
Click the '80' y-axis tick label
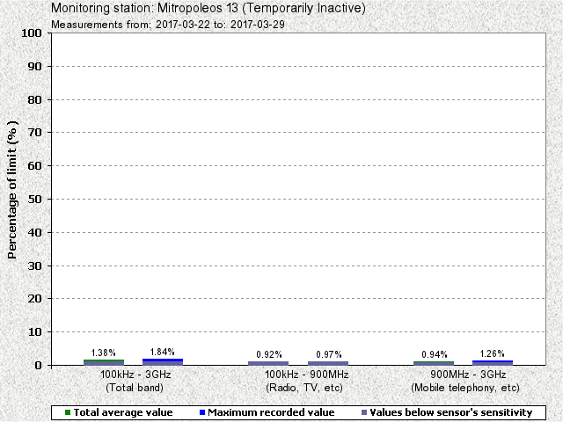click(x=35, y=99)
